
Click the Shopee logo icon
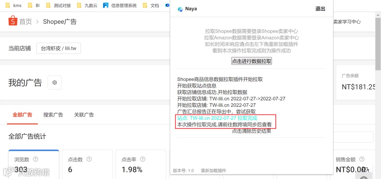coord(13,21)
